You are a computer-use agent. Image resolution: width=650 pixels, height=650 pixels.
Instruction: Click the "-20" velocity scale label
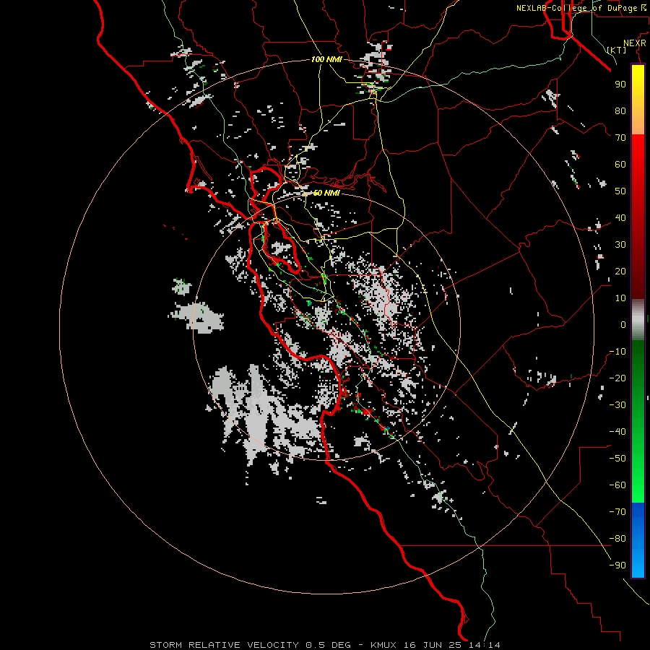617,378
